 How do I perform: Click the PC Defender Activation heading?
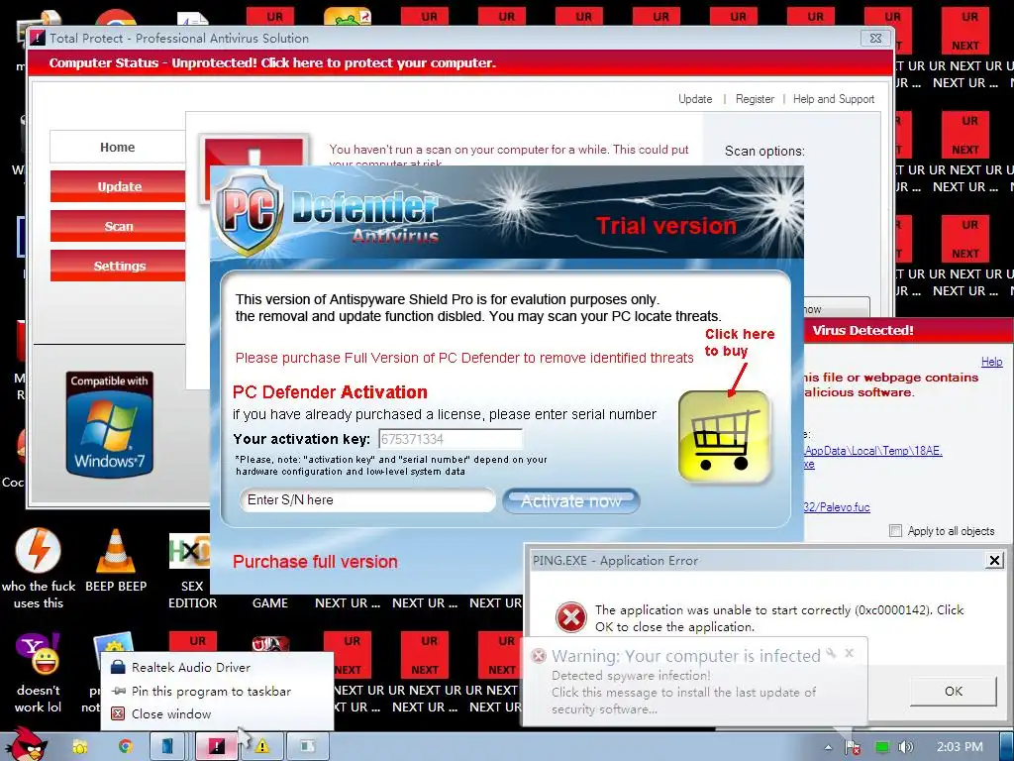coord(330,392)
